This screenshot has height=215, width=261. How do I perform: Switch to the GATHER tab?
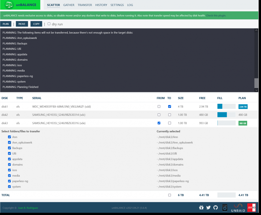pyautogui.click(x=69, y=5)
